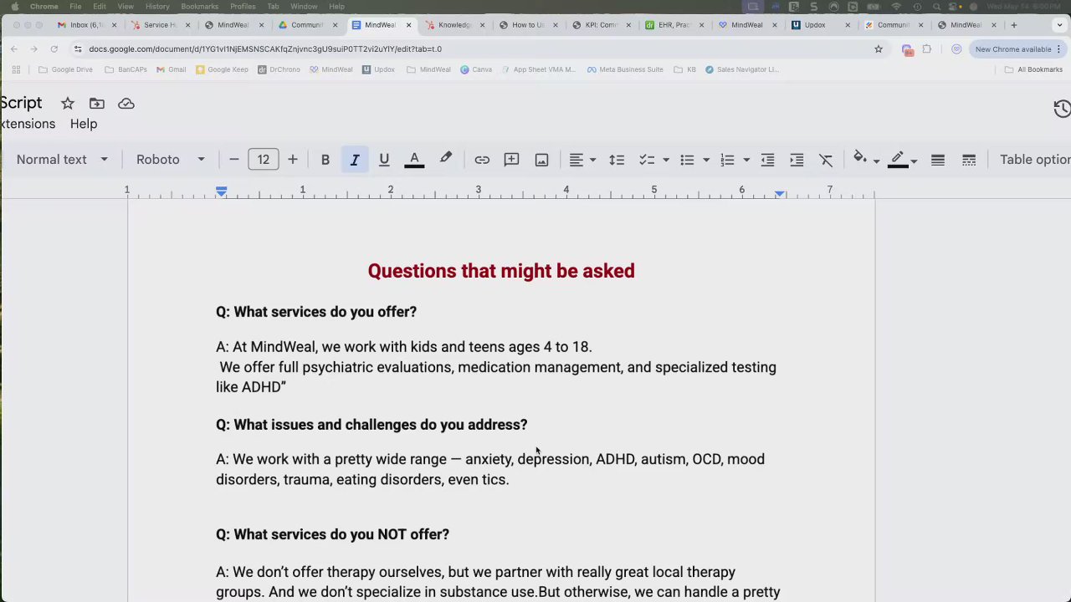Apply a bulleted list
The height and width of the screenshot is (602, 1071).
pos(687,160)
